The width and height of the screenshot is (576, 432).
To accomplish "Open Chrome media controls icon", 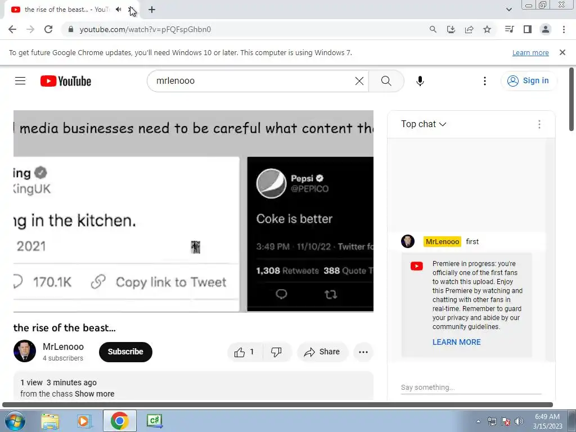I will [x=509, y=29].
